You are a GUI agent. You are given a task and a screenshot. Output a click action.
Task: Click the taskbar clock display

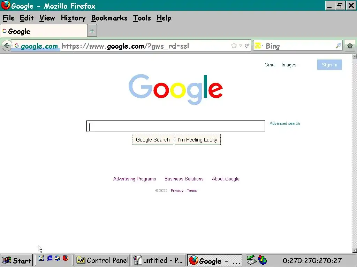312,260
